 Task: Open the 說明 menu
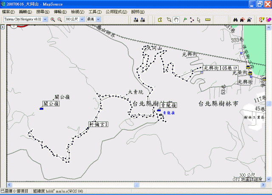pos(138,12)
